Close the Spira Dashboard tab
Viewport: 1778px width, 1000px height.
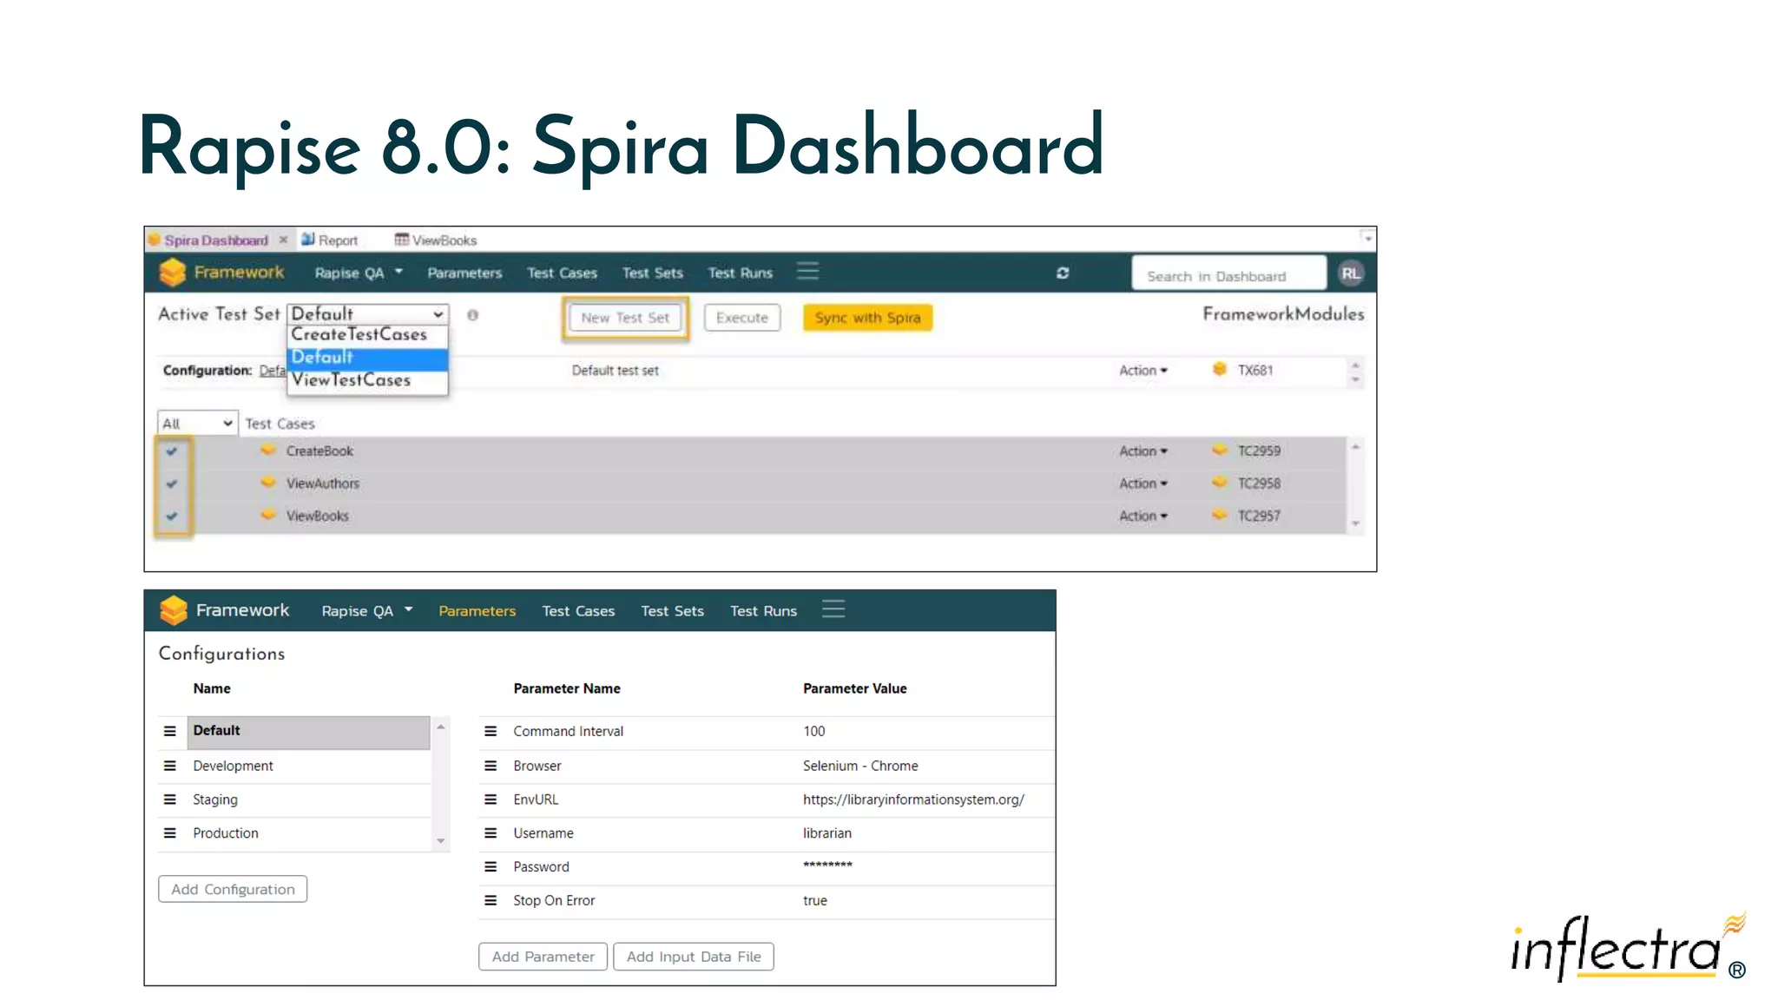click(x=283, y=240)
